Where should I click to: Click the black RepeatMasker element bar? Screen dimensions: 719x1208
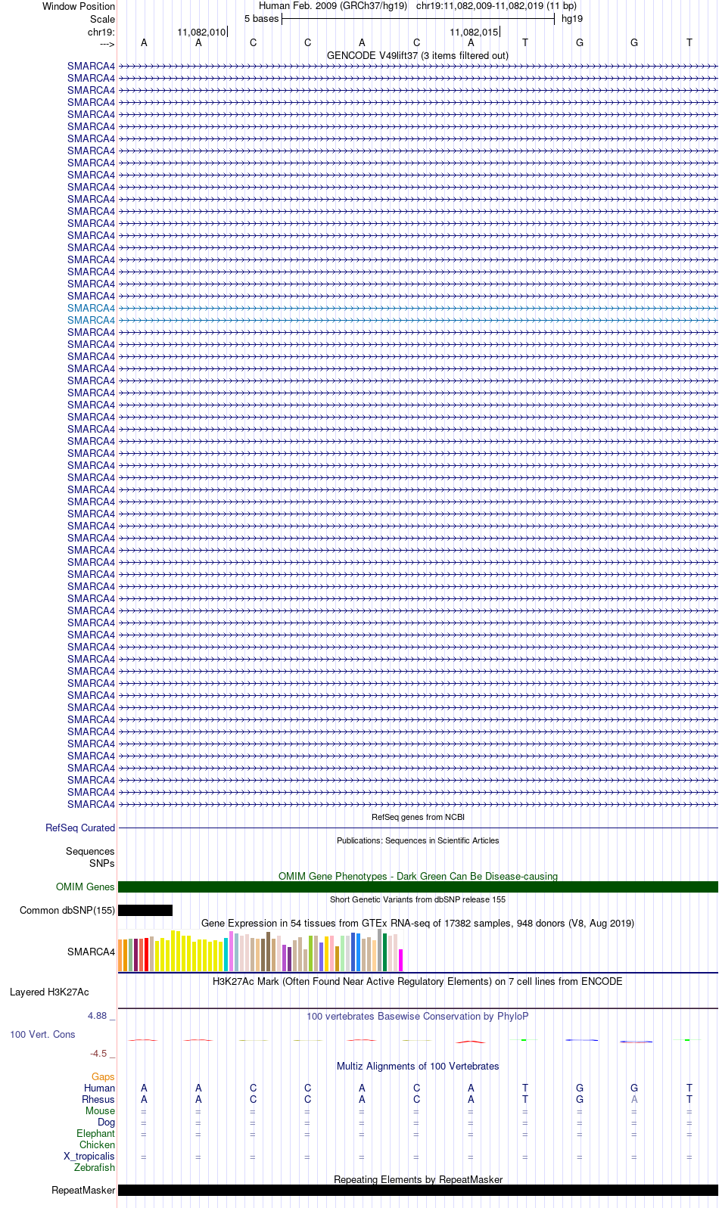pos(418,1190)
